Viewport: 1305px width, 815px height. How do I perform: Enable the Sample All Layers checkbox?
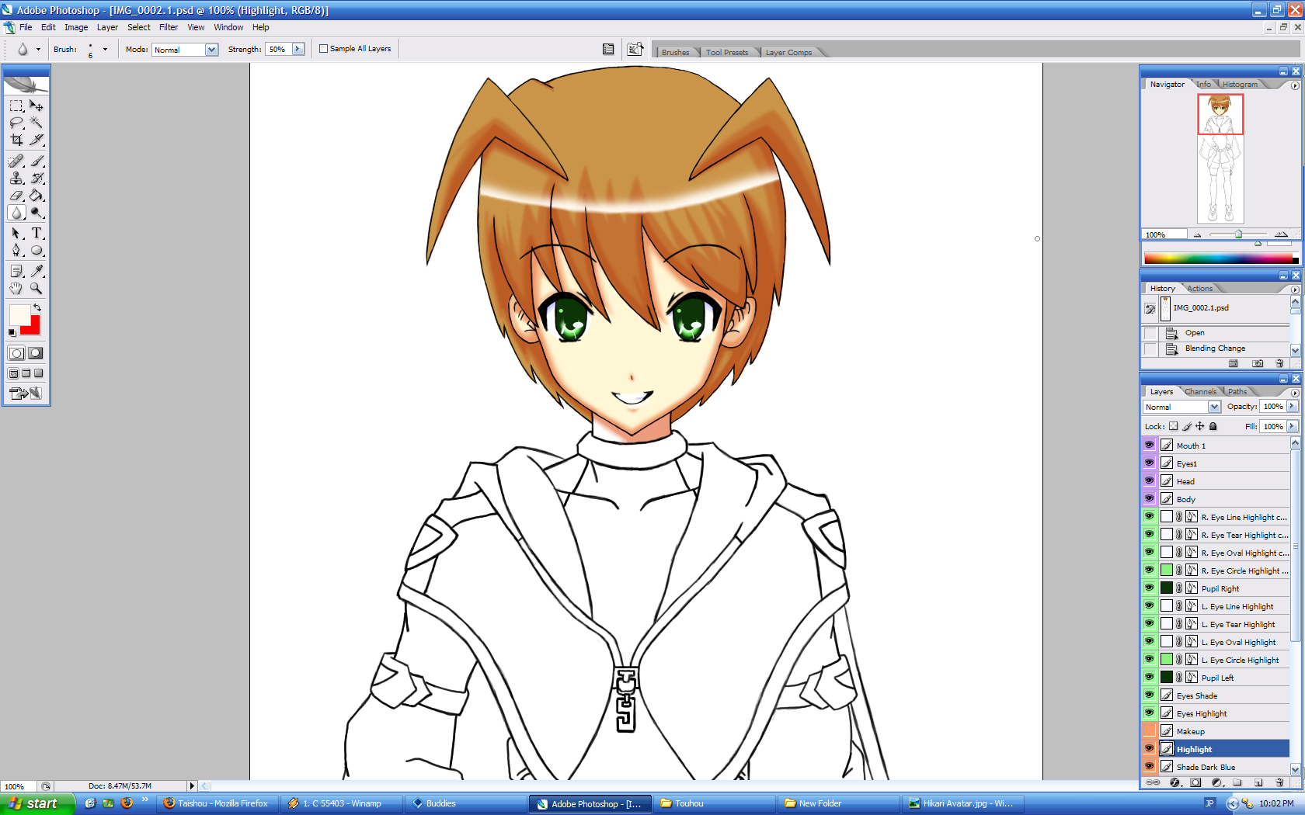(x=324, y=49)
